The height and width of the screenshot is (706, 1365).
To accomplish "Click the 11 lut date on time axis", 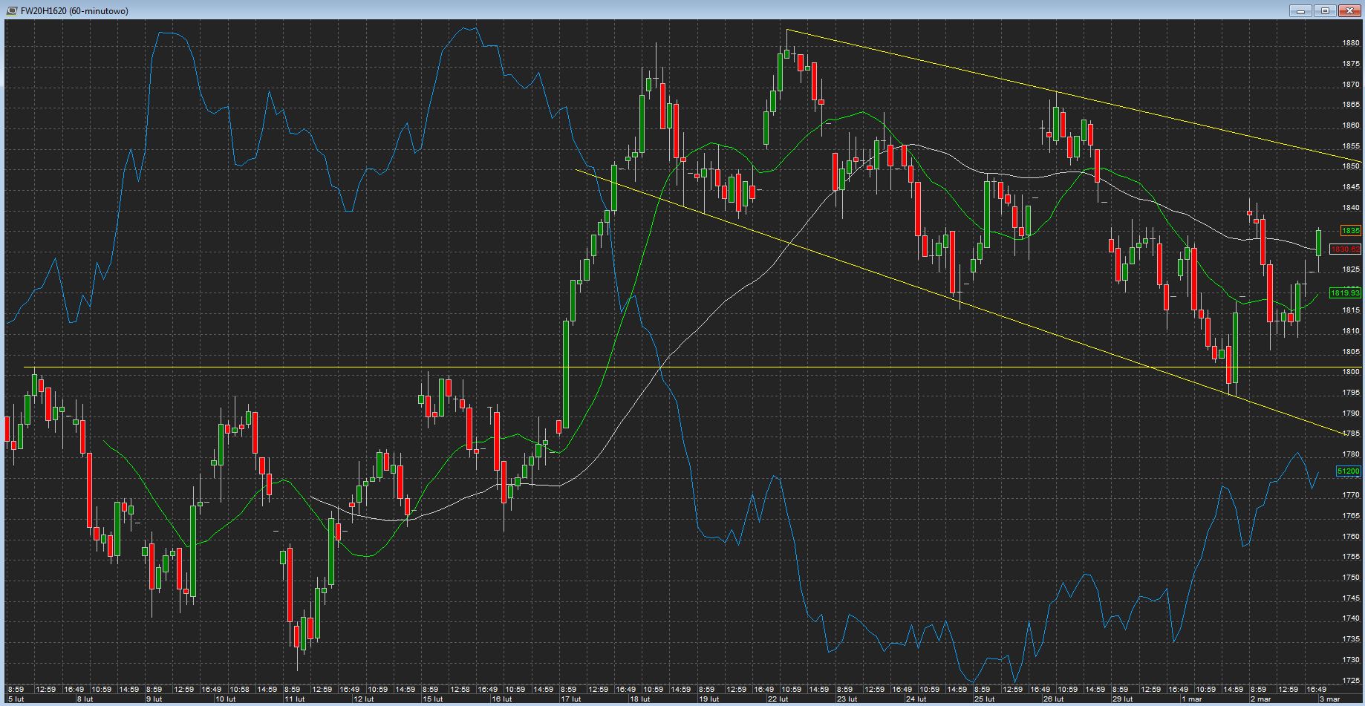I will click(295, 699).
